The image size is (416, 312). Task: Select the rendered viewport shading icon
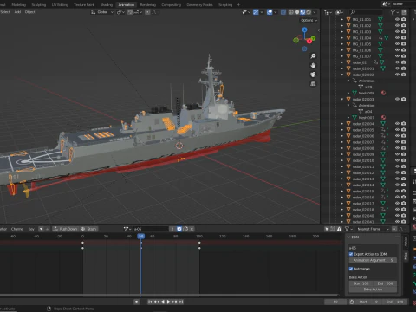point(309,12)
